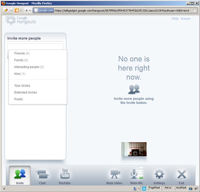Choose Your circles option
Screen dimensions: 200x192
(38, 86)
